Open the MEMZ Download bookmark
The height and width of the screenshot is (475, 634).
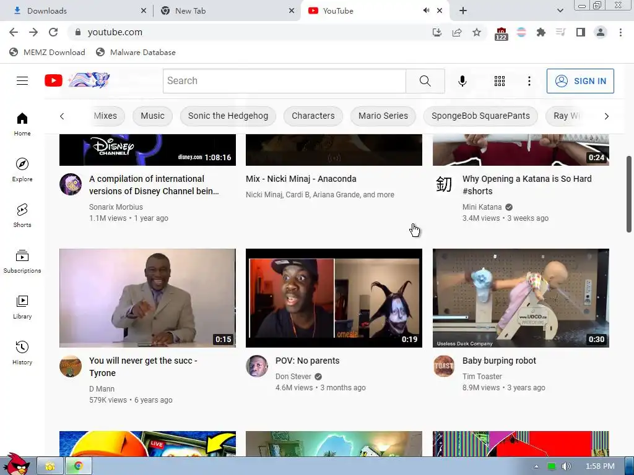click(47, 52)
